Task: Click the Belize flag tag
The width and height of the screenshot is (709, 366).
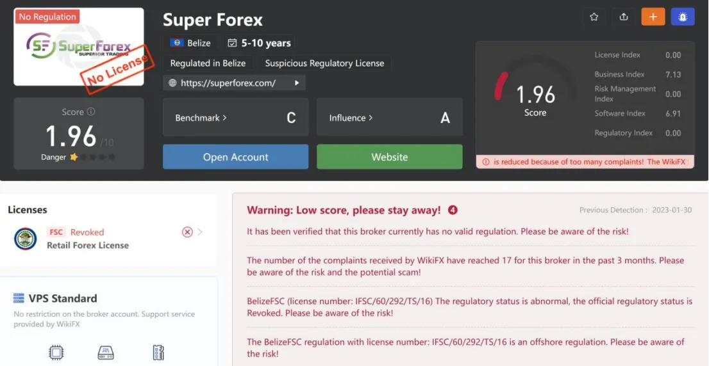Action: (x=190, y=44)
